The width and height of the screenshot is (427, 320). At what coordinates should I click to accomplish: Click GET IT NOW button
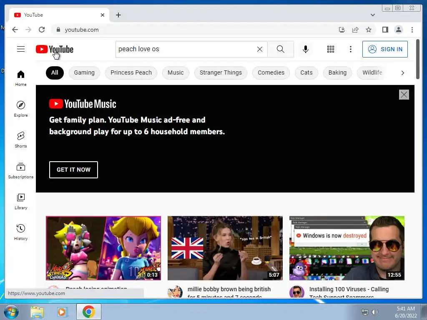click(x=73, y=170)
